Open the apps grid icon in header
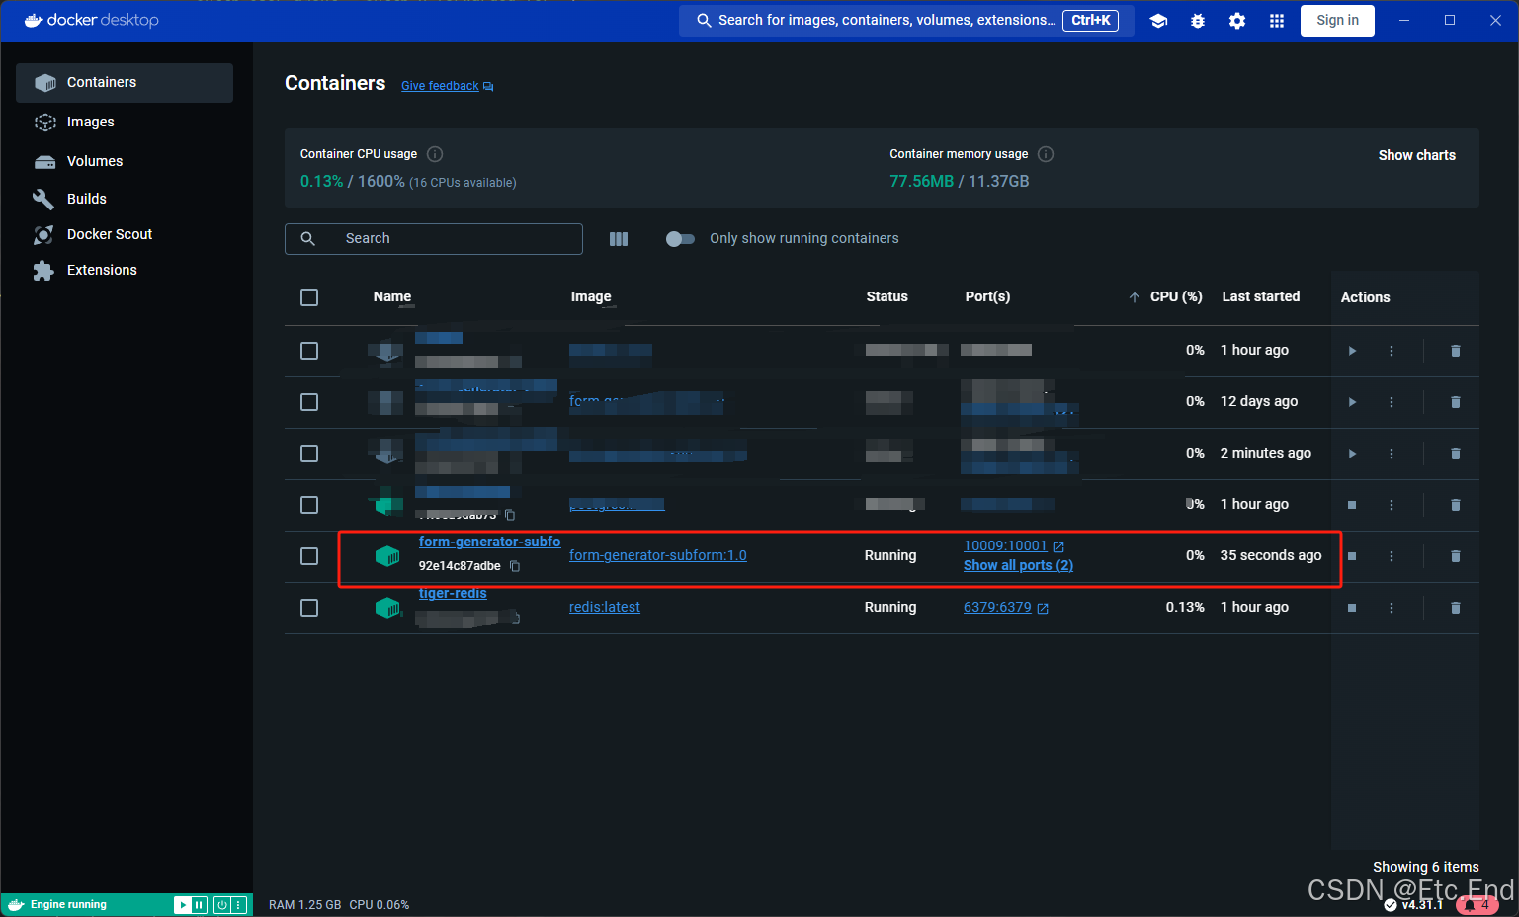Viewport: 1519px width, 917px height. point(1277,21)
